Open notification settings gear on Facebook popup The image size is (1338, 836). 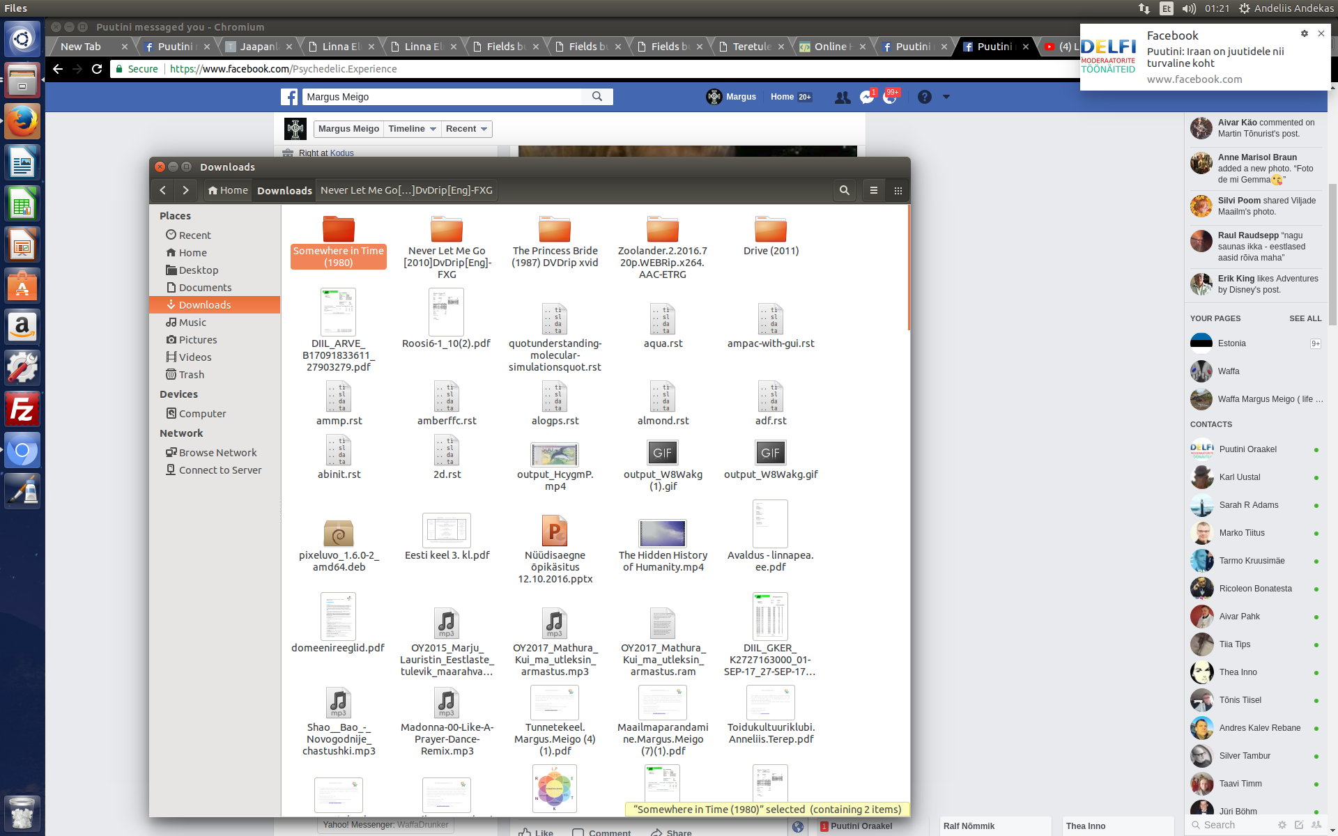pyautogui.click(x=1304, y=33)
